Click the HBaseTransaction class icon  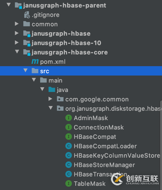tap(69, 174)
